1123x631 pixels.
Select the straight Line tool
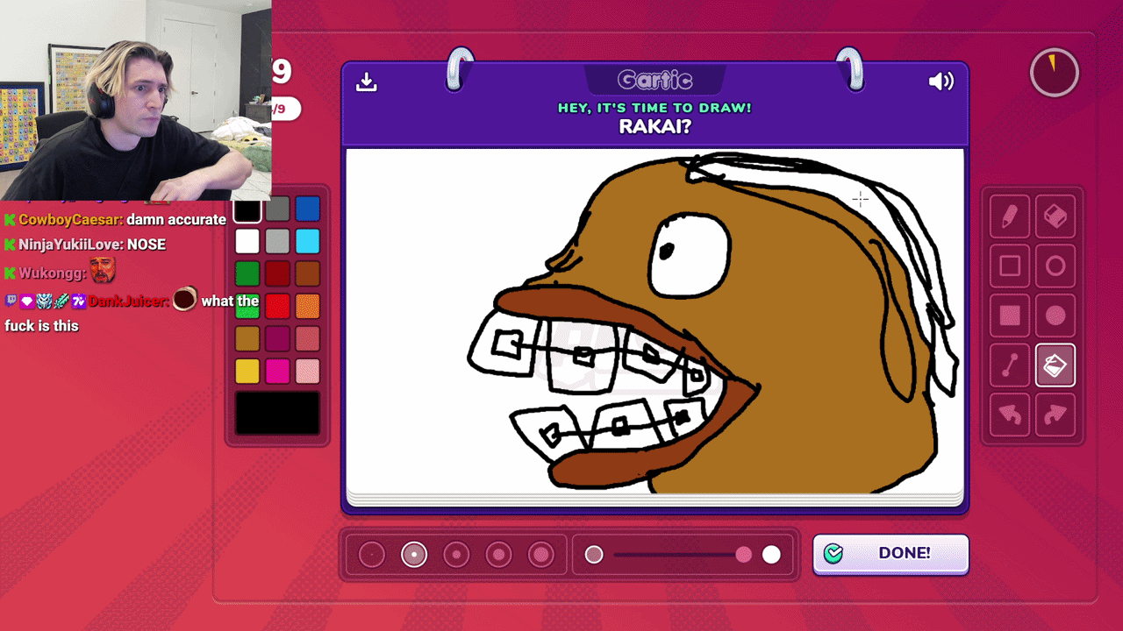pos(1010,365)
